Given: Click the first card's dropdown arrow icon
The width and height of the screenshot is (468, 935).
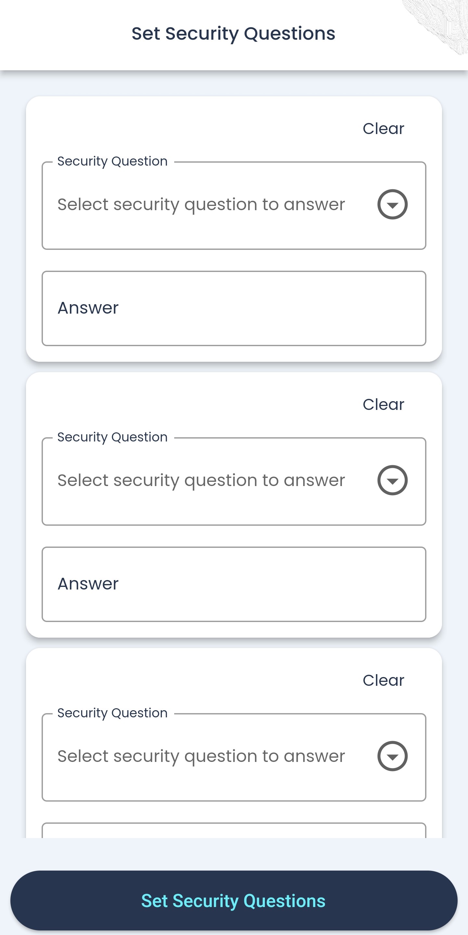Looking at the screenshot, I should [392, 204].
